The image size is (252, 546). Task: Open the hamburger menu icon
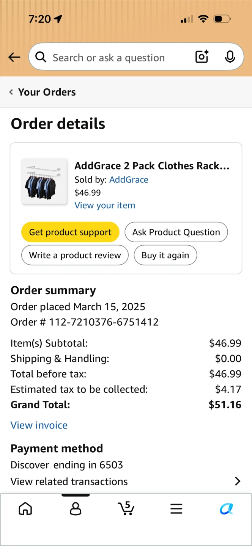pos(176,509)
